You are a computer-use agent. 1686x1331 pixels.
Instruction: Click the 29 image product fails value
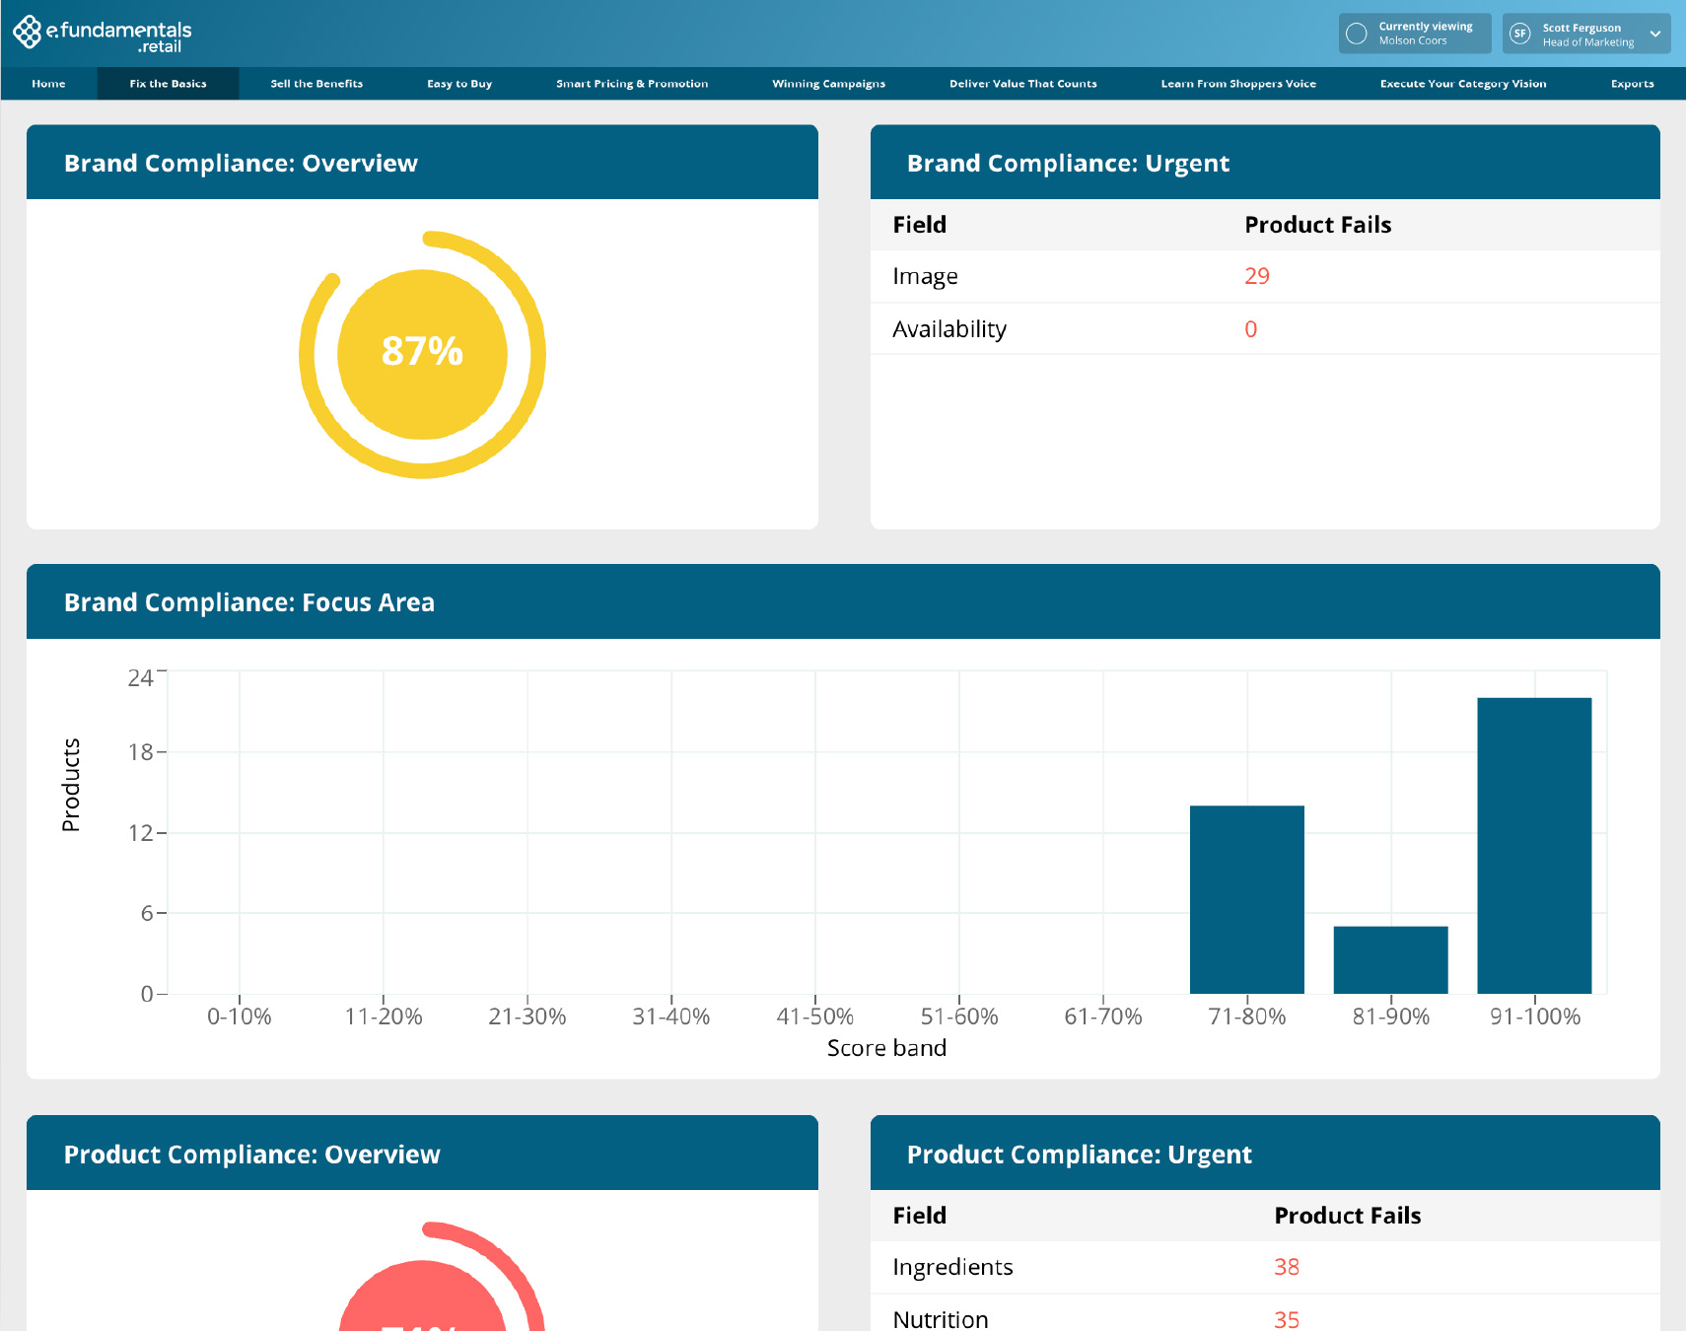pos(1257,276)
